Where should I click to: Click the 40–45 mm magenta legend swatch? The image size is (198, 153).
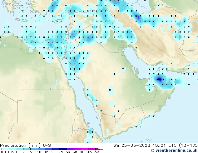[x=85, y=149]
